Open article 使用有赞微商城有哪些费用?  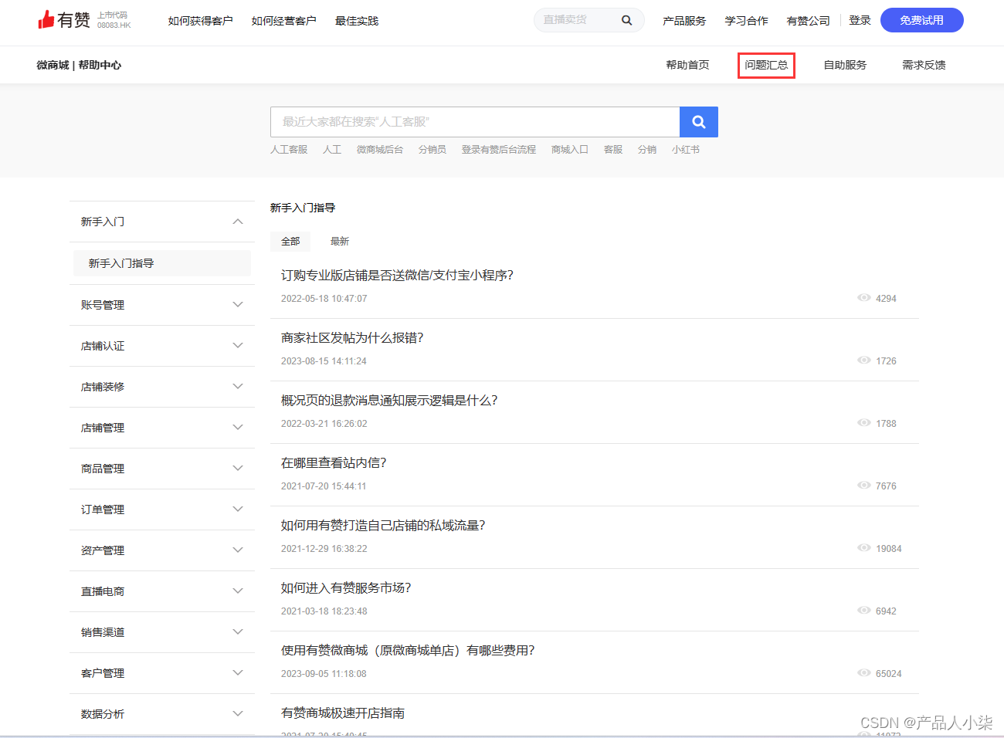(408, 651)
